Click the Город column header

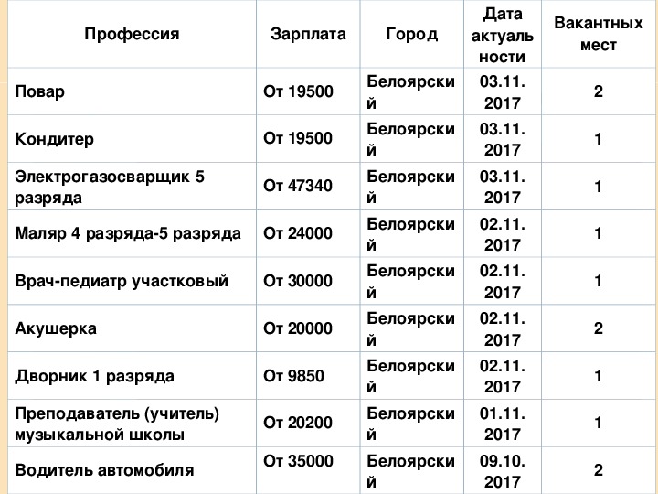(412, 35)
